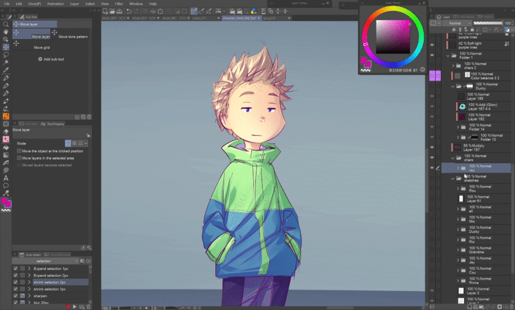Adjust the layer opacity slider bar

click(488, 23)
